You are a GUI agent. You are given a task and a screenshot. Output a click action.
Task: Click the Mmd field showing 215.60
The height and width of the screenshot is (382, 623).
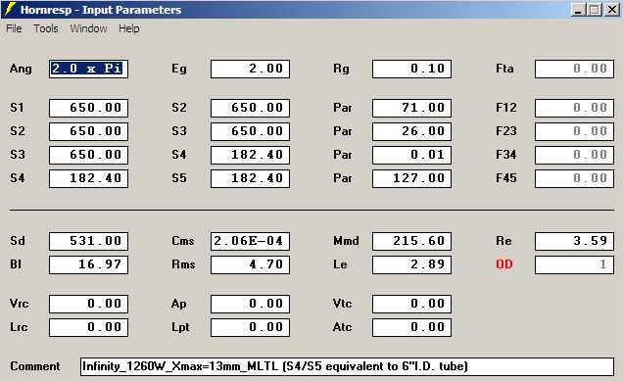412,241
